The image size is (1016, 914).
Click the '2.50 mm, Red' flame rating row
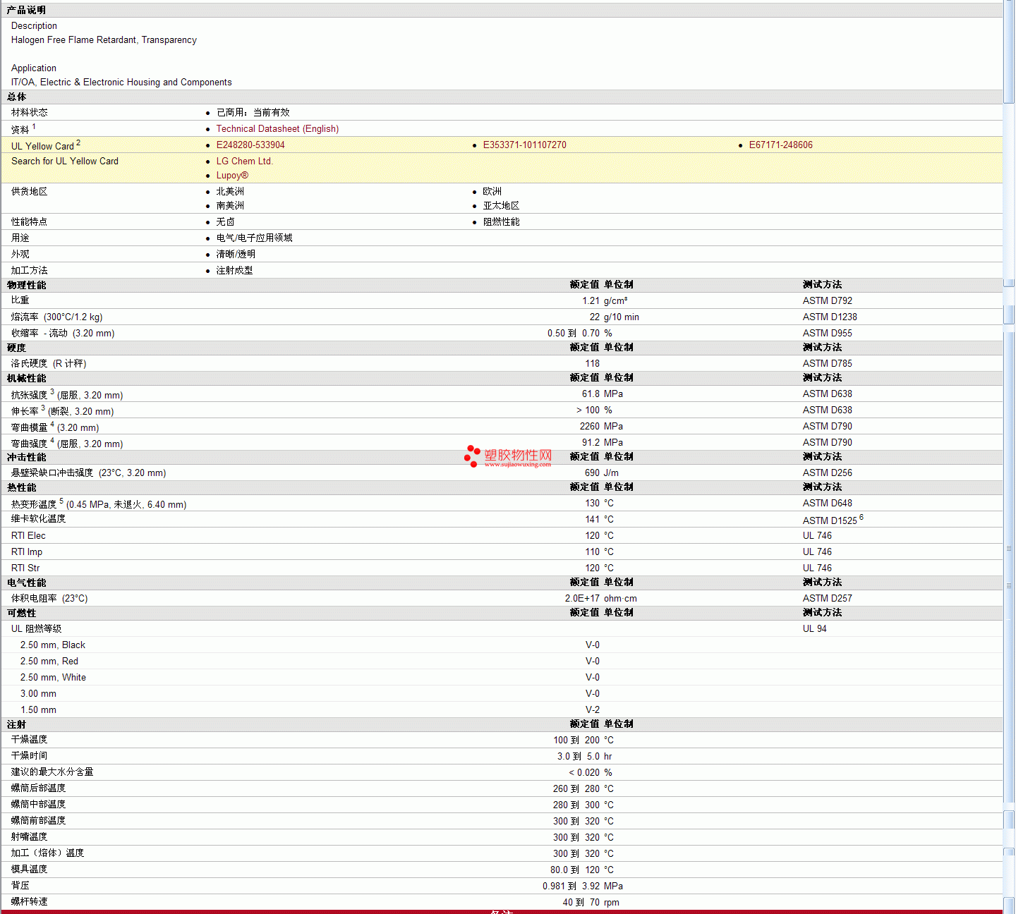point(501,662)
